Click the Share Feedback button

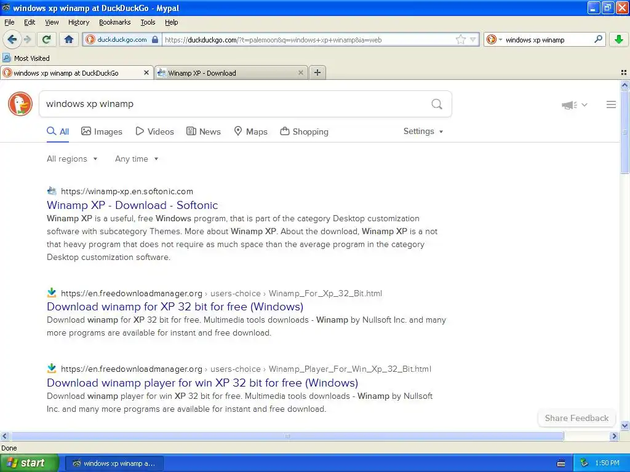[x=576, y=418]
